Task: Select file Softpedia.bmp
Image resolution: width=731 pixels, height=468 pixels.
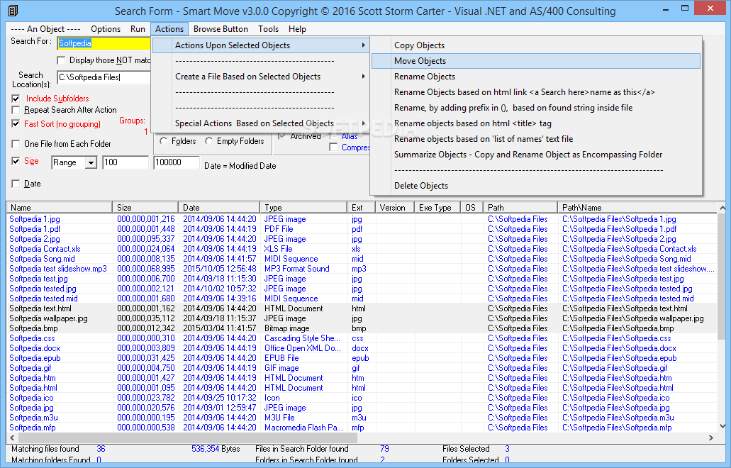Action: pyautogui.click(x=33, y=328)
